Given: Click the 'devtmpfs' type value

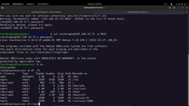Looking at the screenshot, I should [28, 77].
